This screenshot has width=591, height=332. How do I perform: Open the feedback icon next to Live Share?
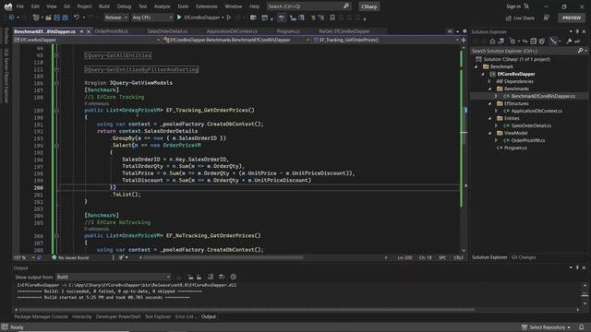(x=546, y=18)
